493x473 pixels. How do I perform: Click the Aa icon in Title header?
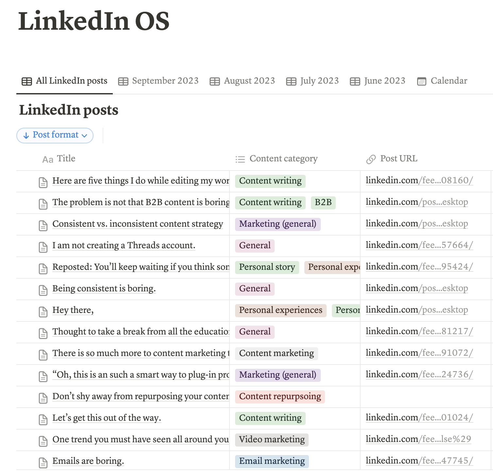(x=48, y=159)
